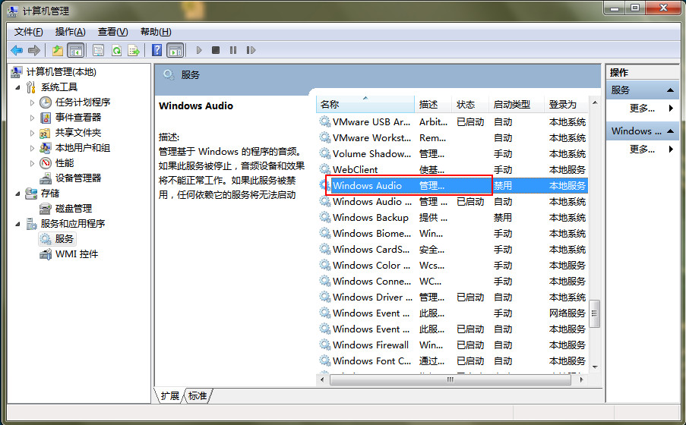The height and width of the screenshot is (425, 686).
Task: Expand the 事件查看器 branch arrow
Action: pyautogui.click(x=32, y=118)
